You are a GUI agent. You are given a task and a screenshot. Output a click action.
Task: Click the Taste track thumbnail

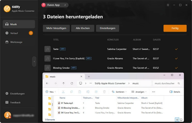tap(47, 49)
